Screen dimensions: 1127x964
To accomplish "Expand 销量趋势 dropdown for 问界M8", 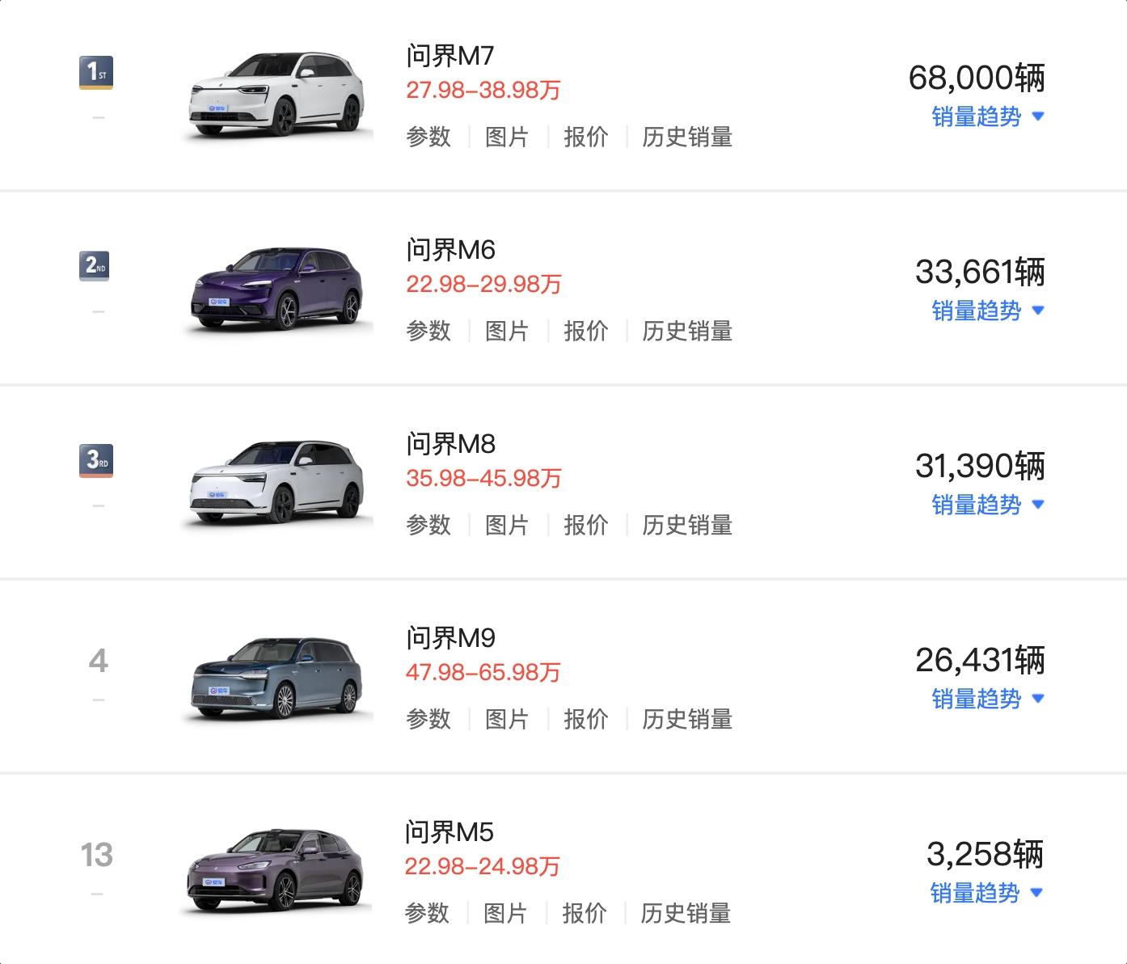I will pyautogui.click(x=988, y=505).
